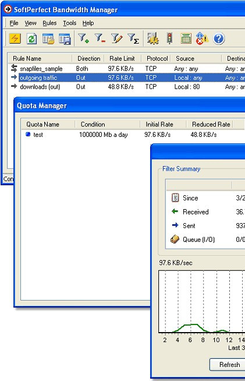Click the Reduced Rate column header
Image resolution: width=245 pixels, height=381 pixels.
click(210, 125)
